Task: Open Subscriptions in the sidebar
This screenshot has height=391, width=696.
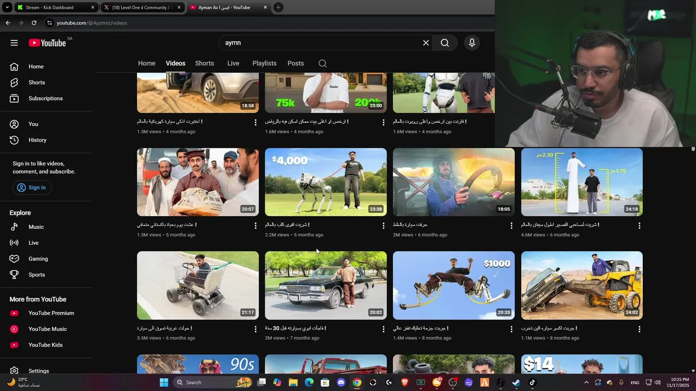Action: 46,98
